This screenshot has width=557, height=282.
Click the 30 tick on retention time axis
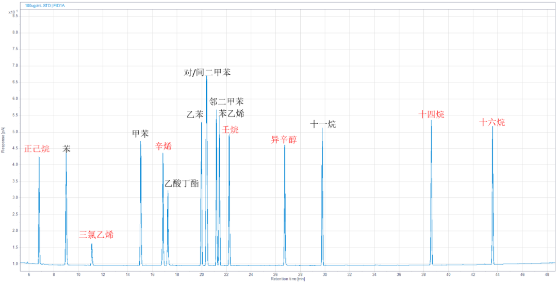(324, 274)
